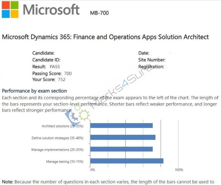The height and width of the screenshot is (185, 221).
Task: Click the 'Note:' bold text
Action: coord(7,182)
